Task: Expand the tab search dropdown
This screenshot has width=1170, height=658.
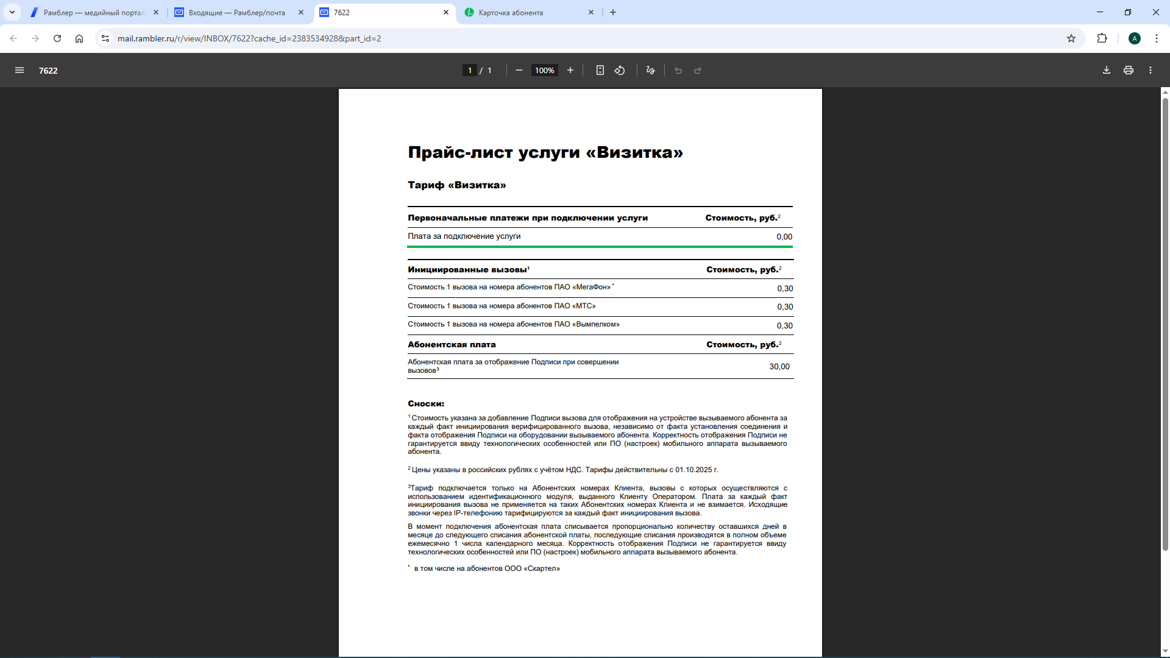Action: [12, 12]
